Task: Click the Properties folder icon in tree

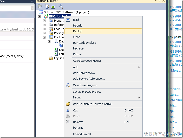Action: tap(51, 21)
